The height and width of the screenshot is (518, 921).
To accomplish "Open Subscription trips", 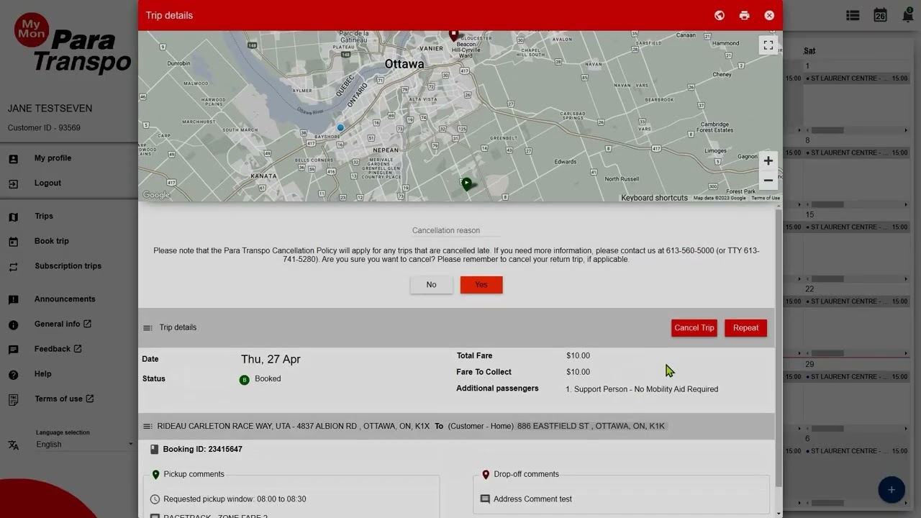I will coord(68,266).
